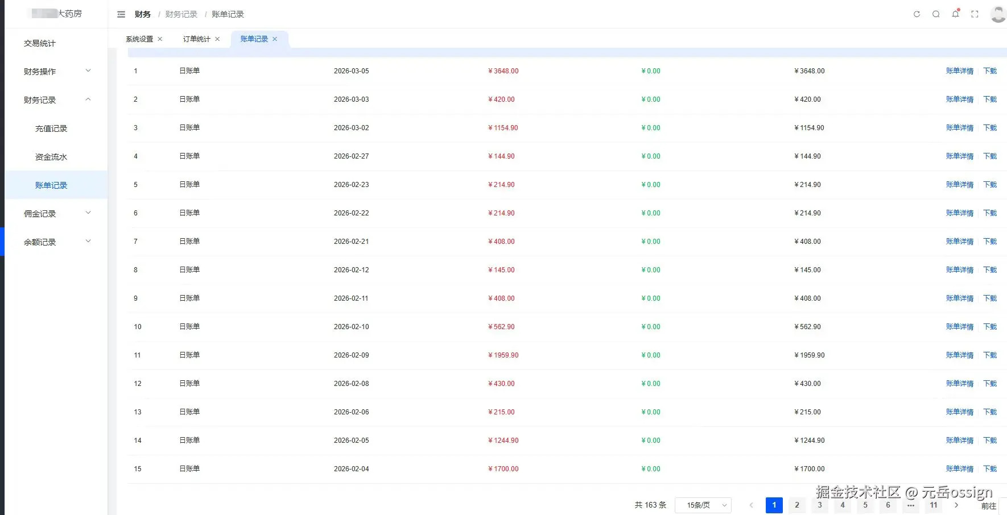This screenshot has width=1007, height=515.
Task: Go to page 3 in pagination
Action: [820, 505]
